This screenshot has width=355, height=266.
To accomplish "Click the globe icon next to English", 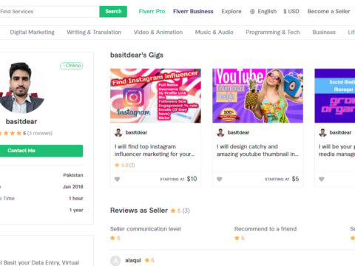I will coord(252,12).
